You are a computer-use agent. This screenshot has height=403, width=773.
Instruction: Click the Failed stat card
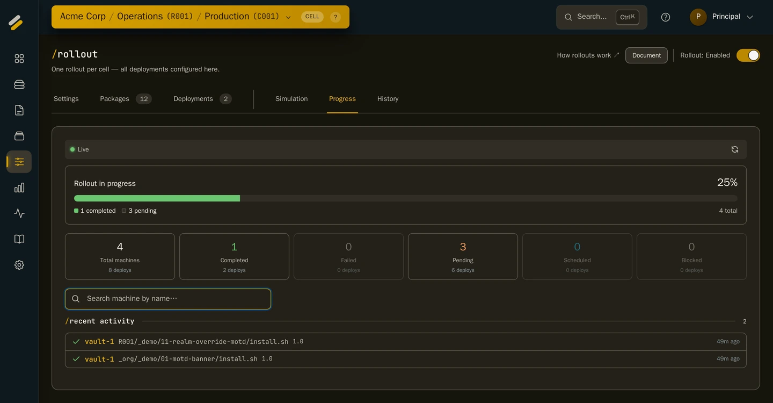point(348,256)
